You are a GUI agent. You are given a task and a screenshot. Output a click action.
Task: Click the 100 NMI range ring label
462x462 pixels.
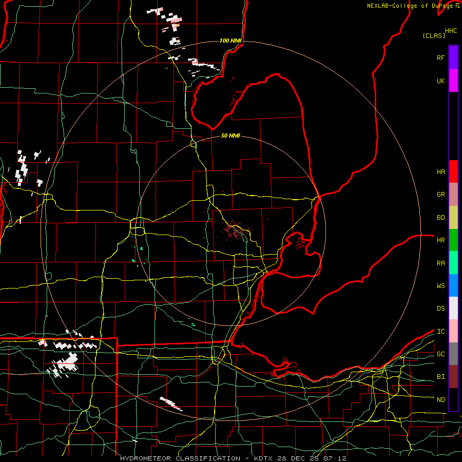(230, 41)
